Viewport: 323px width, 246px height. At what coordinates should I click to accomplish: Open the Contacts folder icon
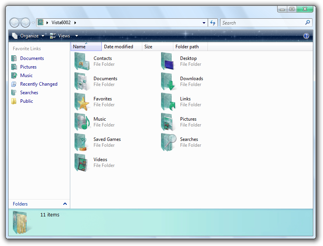pos(82,61)
